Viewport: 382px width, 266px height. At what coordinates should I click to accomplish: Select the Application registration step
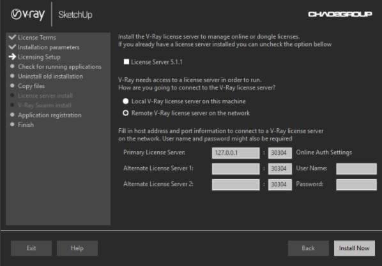point(50,115)
